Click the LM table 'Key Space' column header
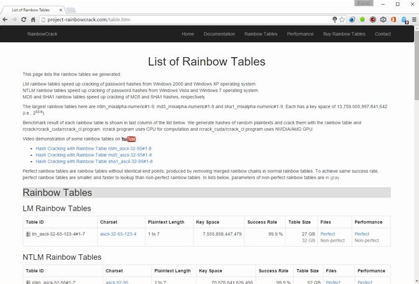The height and width of the screenshot is (284, 419). (x=208, y=222)
